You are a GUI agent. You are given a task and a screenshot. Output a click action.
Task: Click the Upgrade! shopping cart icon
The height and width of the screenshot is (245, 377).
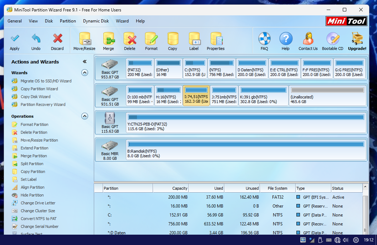click(x=357, y=39)
